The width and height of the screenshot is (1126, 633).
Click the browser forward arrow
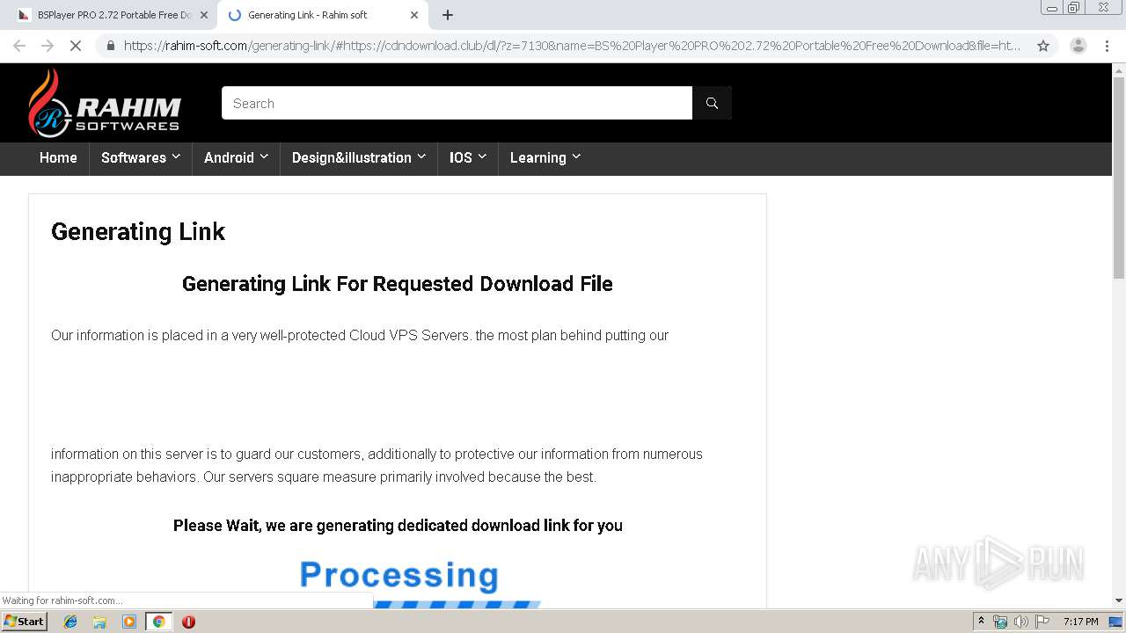[x=48, y=46]
